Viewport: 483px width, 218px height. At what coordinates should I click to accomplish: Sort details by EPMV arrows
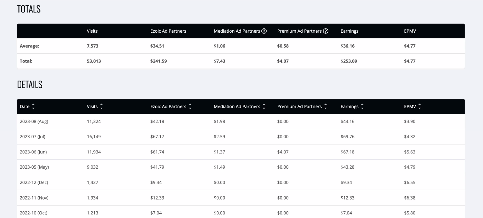(x=420, y=107)
